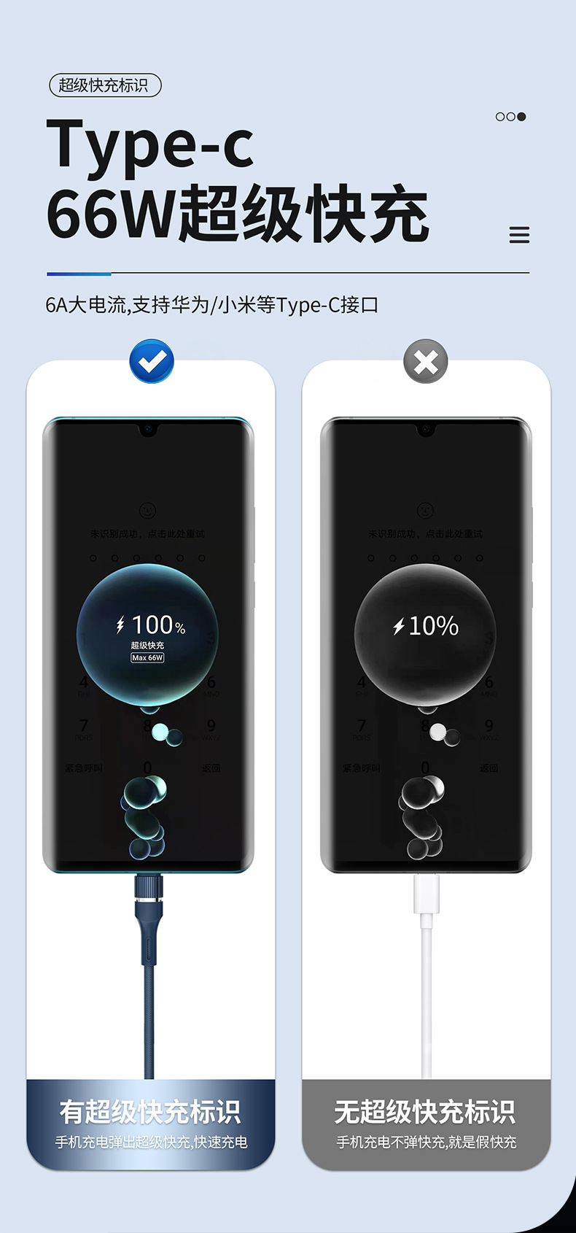Click the right phone's smiley face icon
576x1233 pixels.
425,511
